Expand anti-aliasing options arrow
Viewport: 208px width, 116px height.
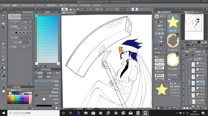point(30,33)
